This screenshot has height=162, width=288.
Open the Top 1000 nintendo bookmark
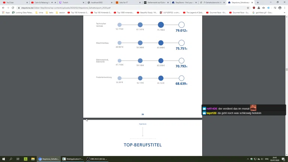[x=124, y=13]
